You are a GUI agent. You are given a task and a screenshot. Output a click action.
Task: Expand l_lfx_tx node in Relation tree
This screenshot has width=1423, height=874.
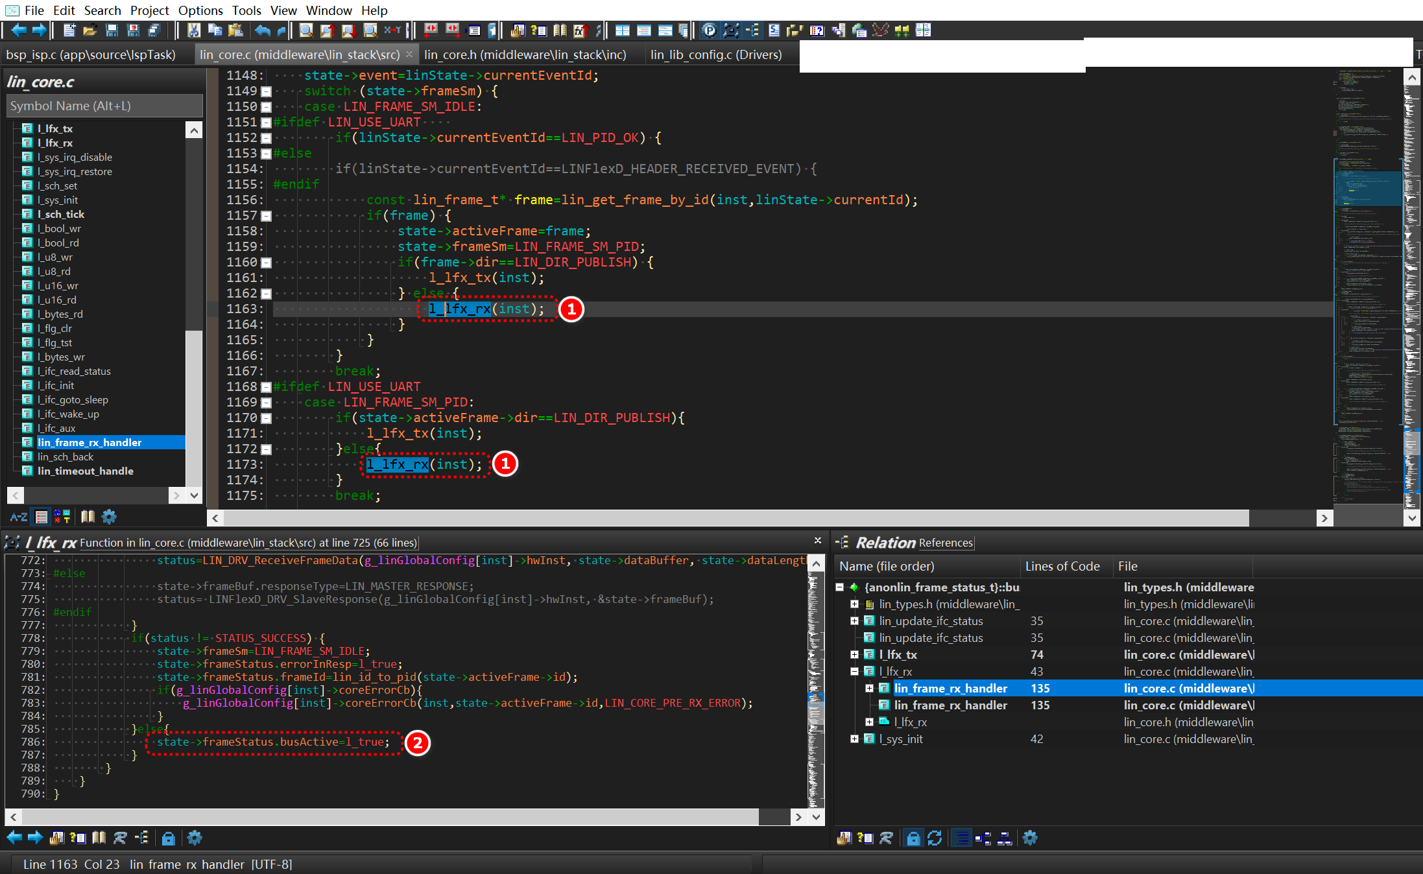(855, 655)
